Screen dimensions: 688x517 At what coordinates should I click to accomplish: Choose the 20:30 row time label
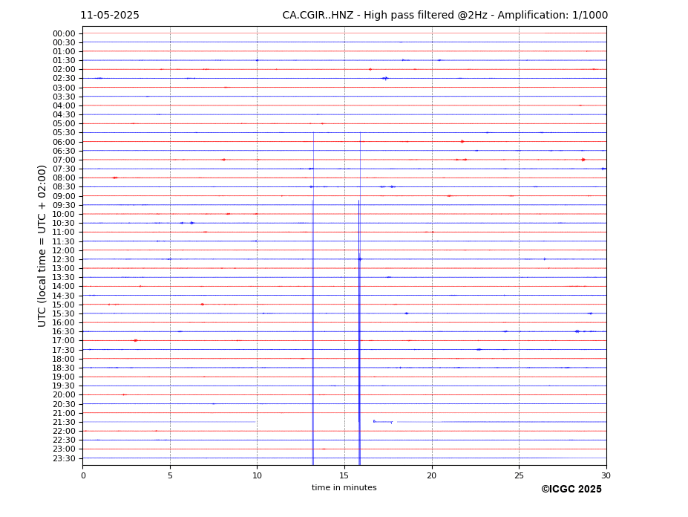tap(64, 404)
